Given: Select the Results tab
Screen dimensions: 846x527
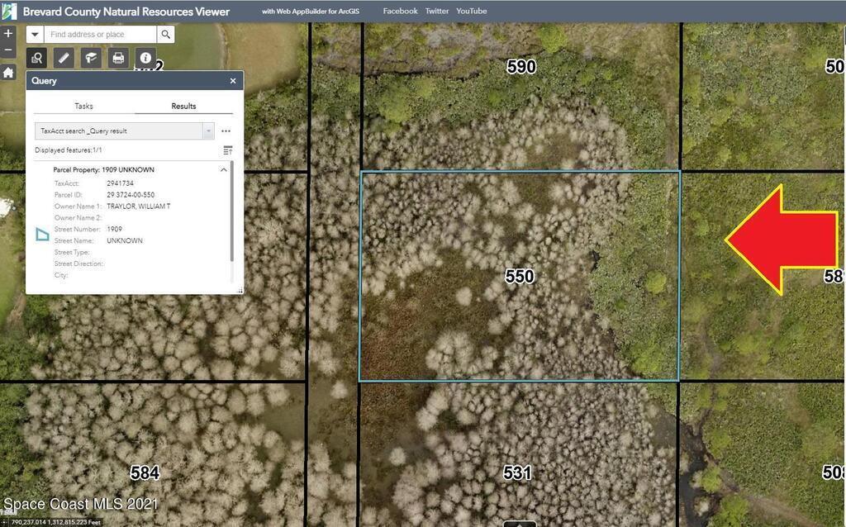Looking at the screenshot, I should pyautogui.click(x=183, y=106).
